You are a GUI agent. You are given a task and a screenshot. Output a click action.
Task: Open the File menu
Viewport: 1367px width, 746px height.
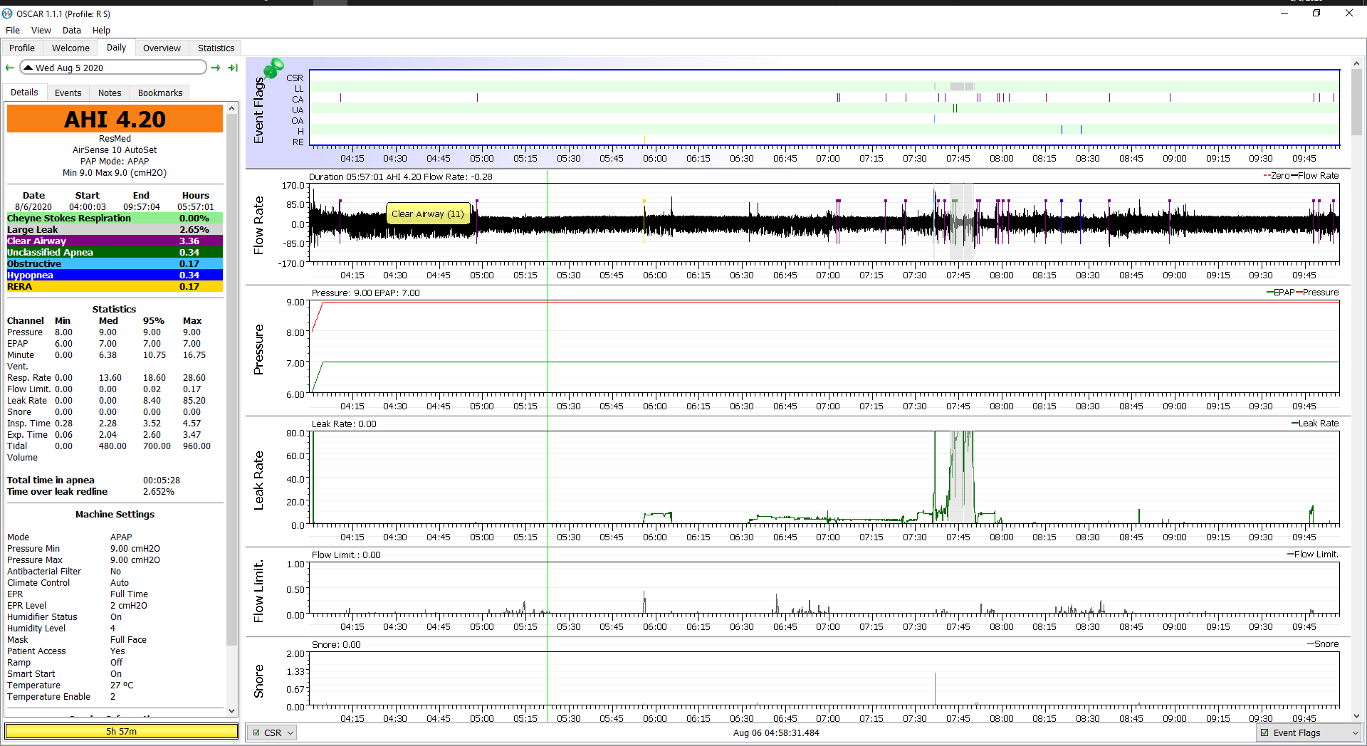[x=13, y=31]
